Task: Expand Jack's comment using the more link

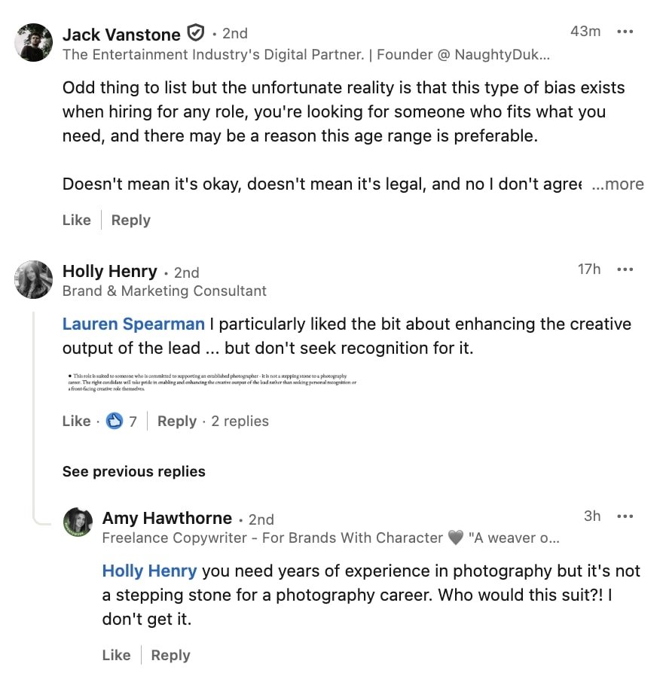Action: tap(621, 184)
